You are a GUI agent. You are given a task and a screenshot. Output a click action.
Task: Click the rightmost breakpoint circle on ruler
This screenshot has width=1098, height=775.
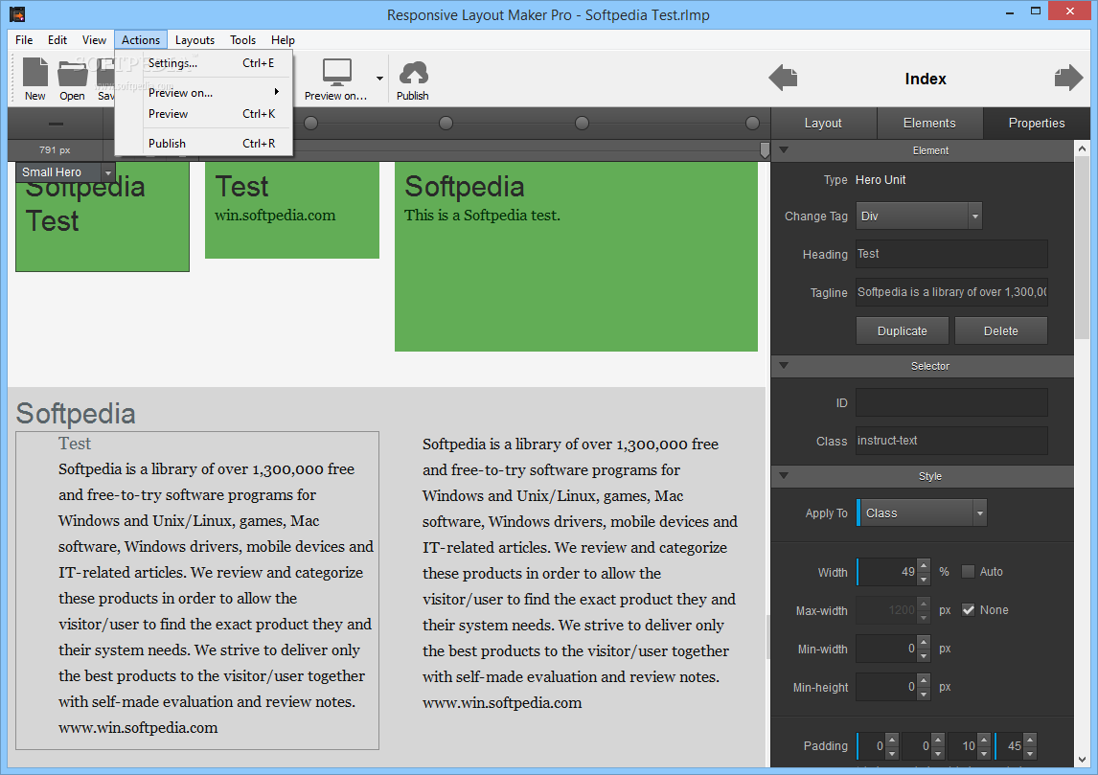pyautogui.click(x=753, y=124)
